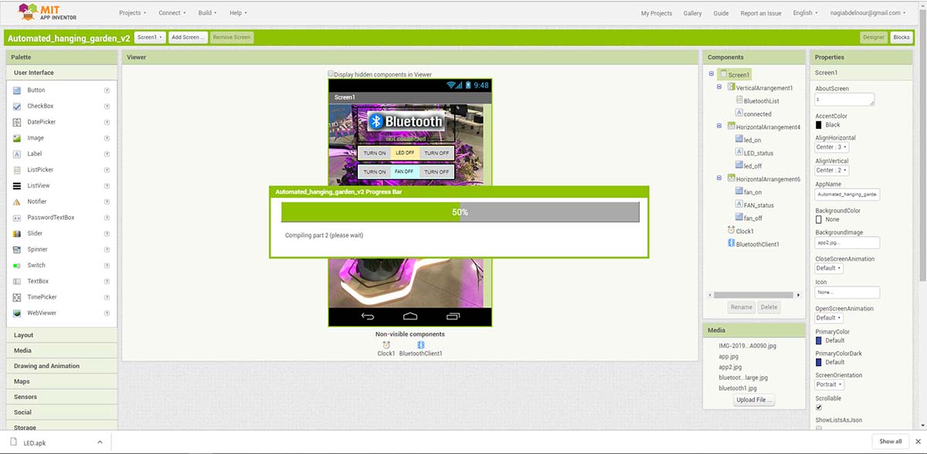Image resolution: width=927 pixels, height=454 pixels.
Task: Open My Projects link
Action: (x=657, y=13)
